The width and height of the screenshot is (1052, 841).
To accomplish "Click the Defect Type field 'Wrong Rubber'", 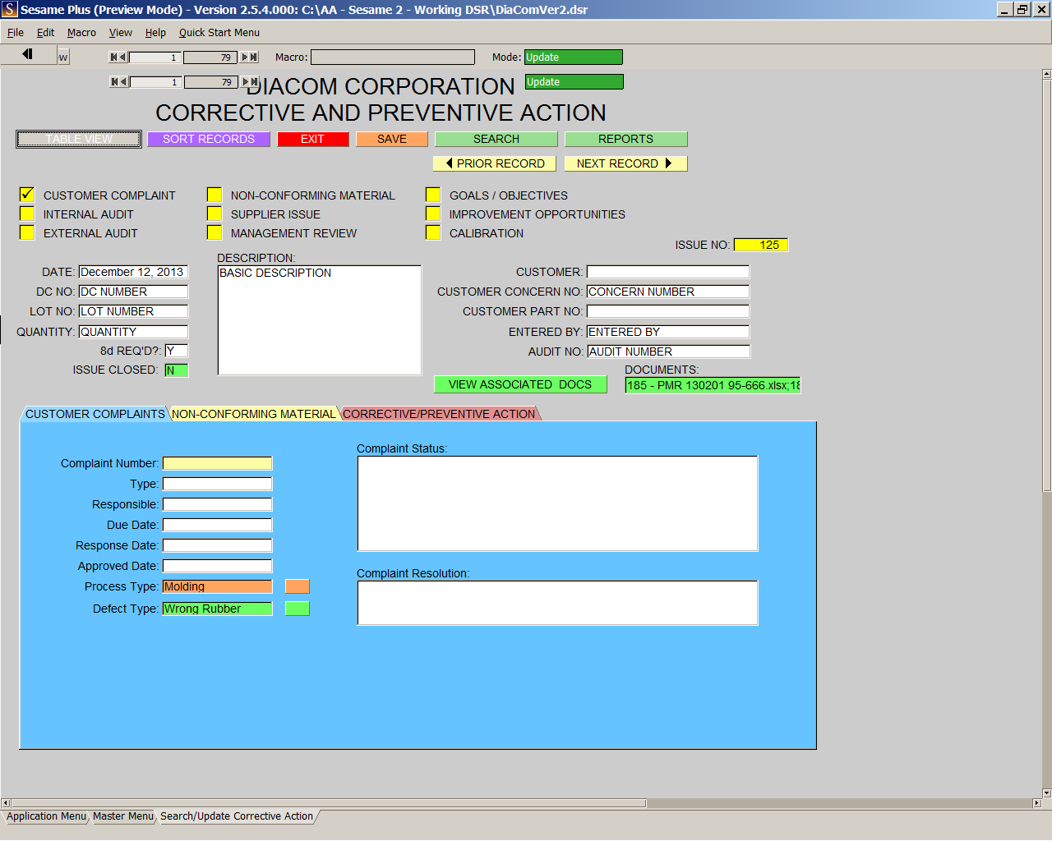I will pyautogui.click(x=218, y=609).
